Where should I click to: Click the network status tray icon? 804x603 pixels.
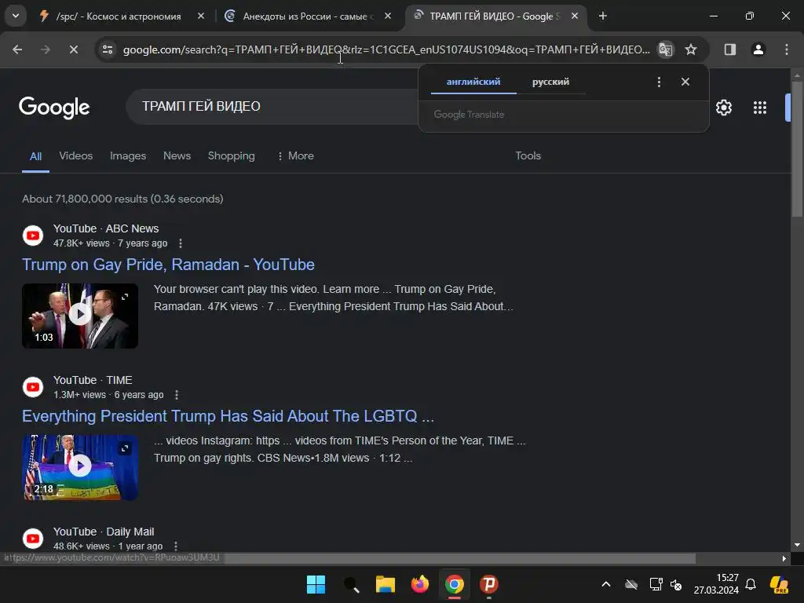point(656,584)
